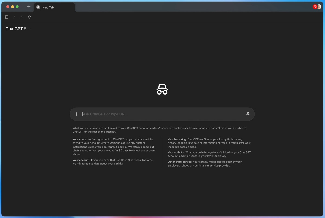Focus the Ask ChatGPT or type URL field
325x218 pixels.
tap(162, 114)
